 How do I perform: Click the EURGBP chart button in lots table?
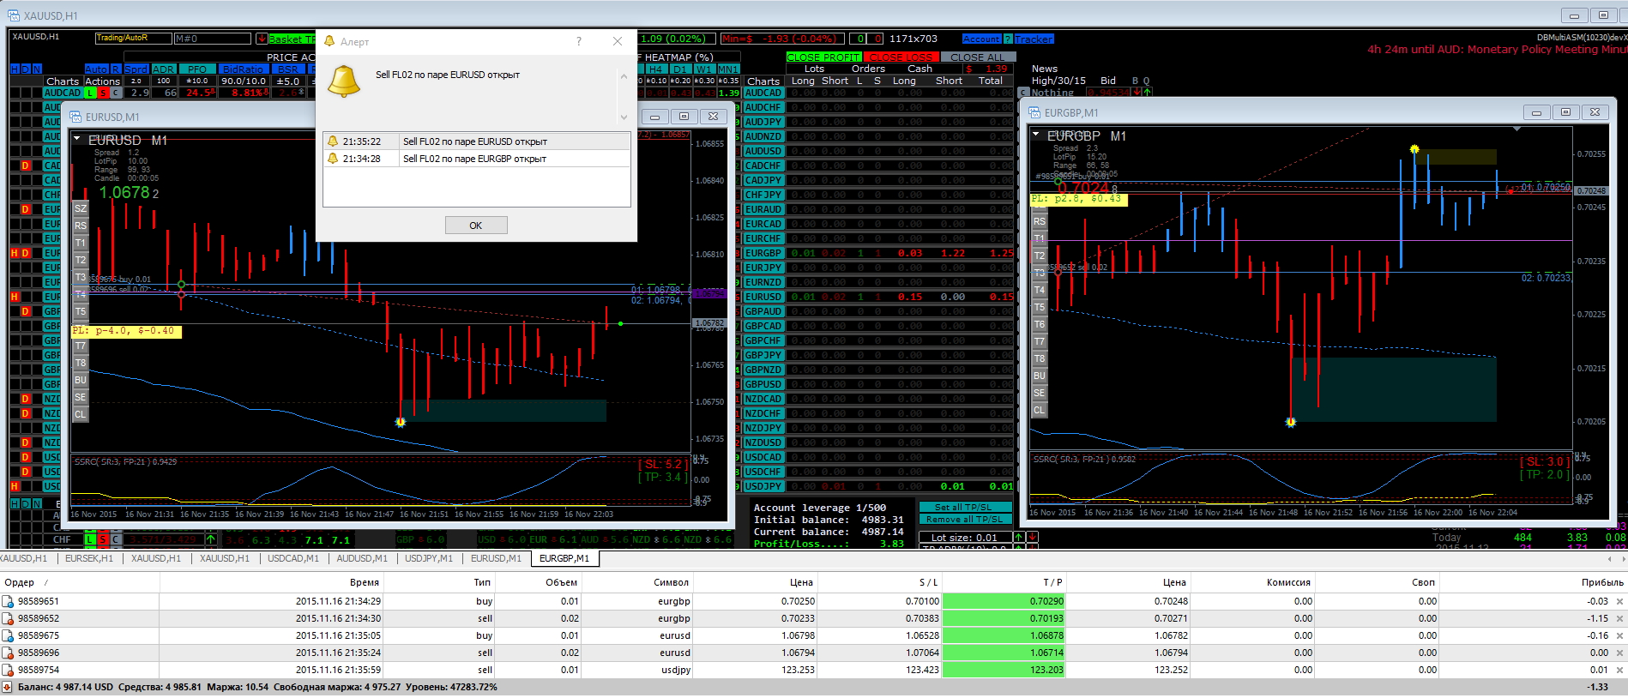click(763, 253)
